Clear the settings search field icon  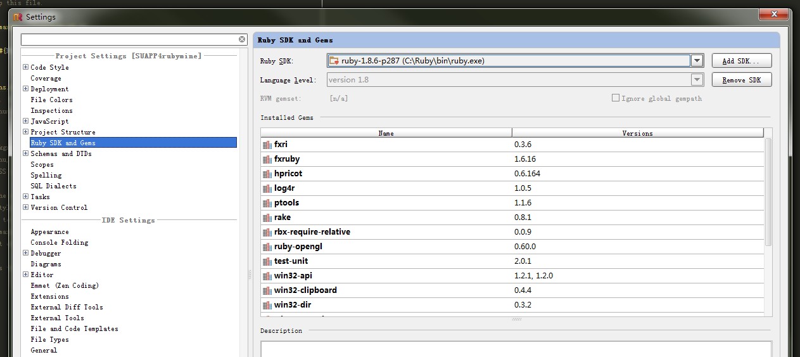(x=242, y=39)
